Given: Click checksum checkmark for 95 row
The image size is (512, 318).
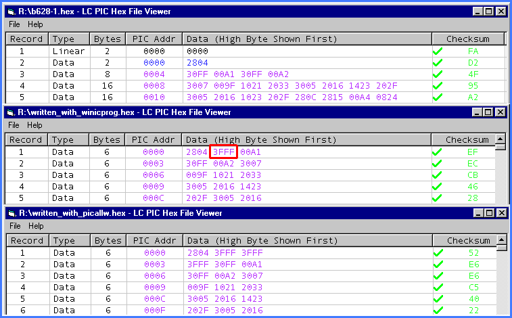Looking at the screenshot, I should click(x=438, y=86).
